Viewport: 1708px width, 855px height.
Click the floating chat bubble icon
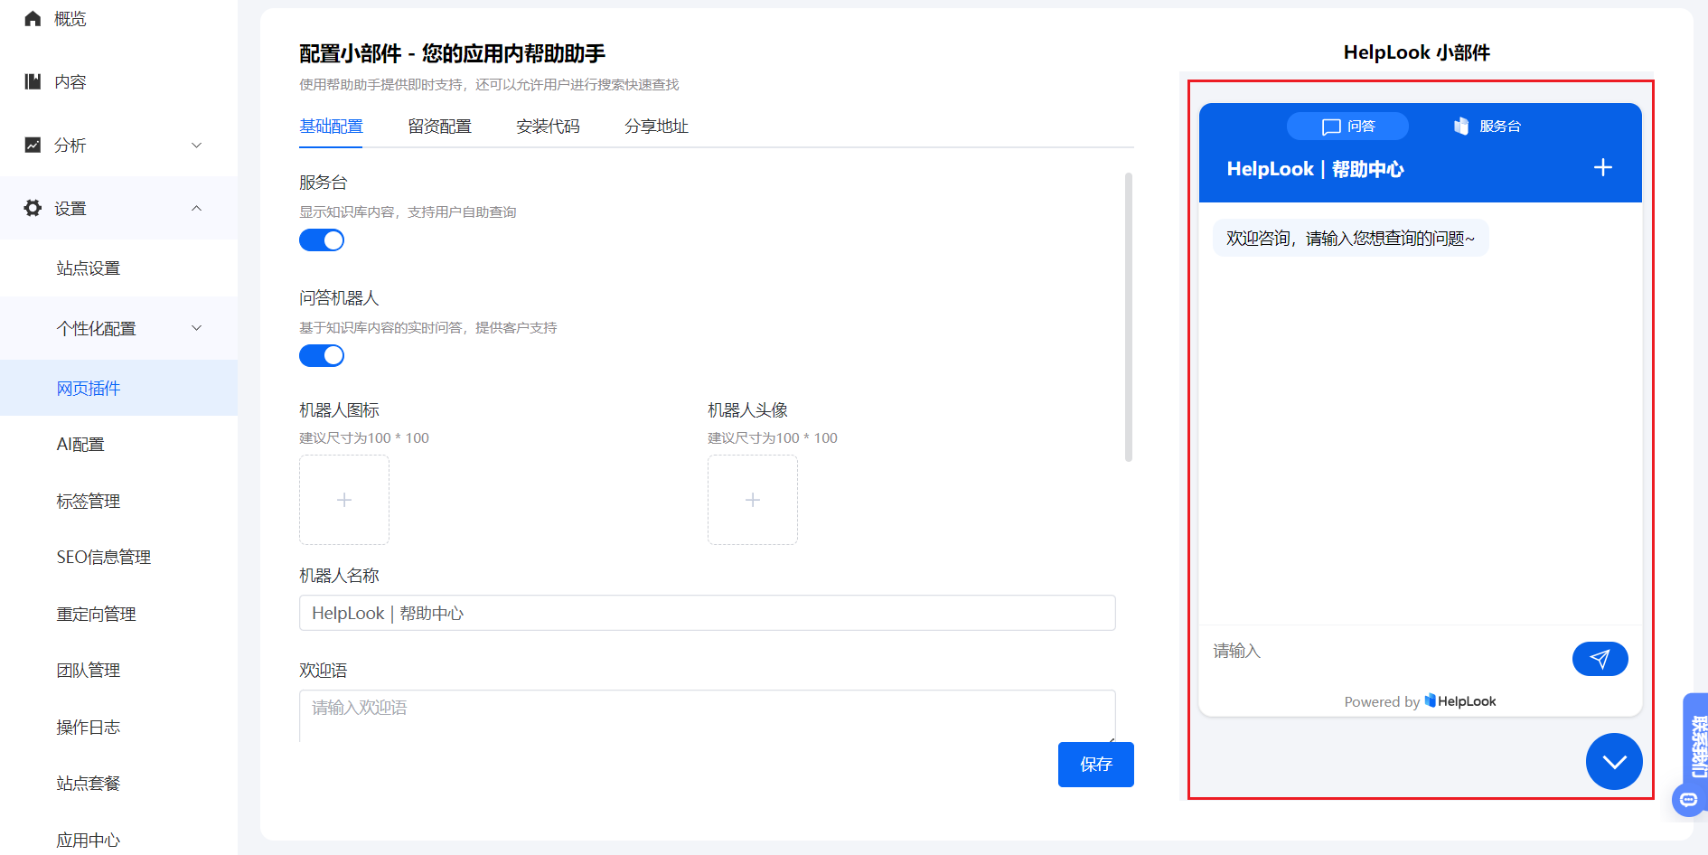(x=1688, y=799)
